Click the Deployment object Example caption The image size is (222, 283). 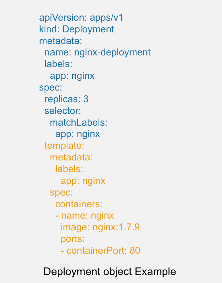tap(110, 272)
